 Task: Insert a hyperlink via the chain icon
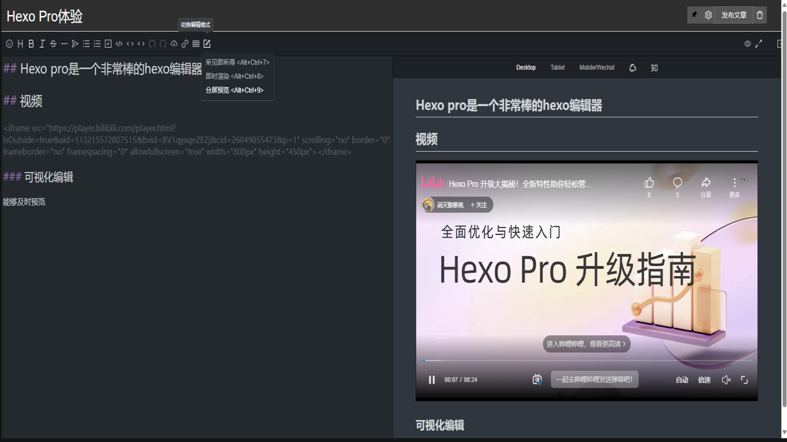[185, 44]
